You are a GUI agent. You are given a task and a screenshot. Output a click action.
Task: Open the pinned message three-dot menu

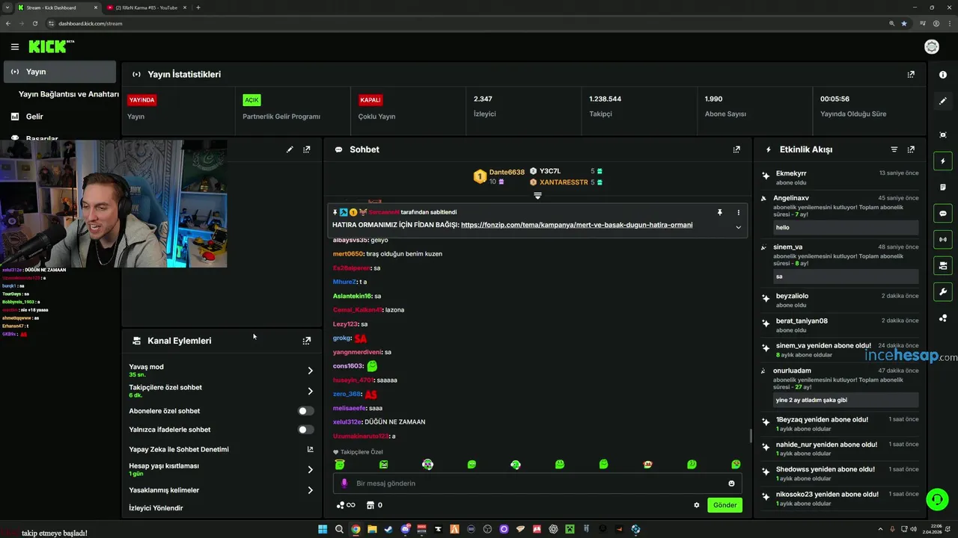(738, 212)
